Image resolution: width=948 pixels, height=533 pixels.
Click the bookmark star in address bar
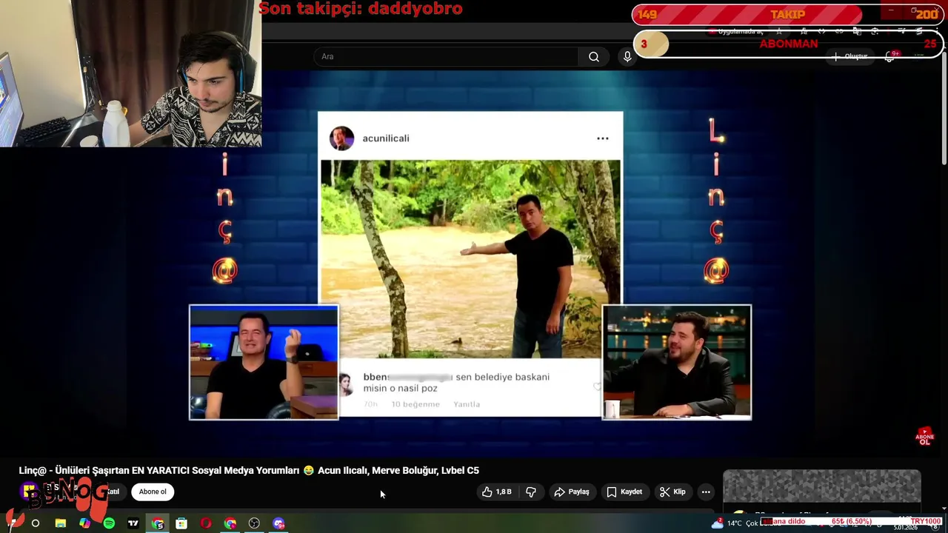tap(778, 32)
